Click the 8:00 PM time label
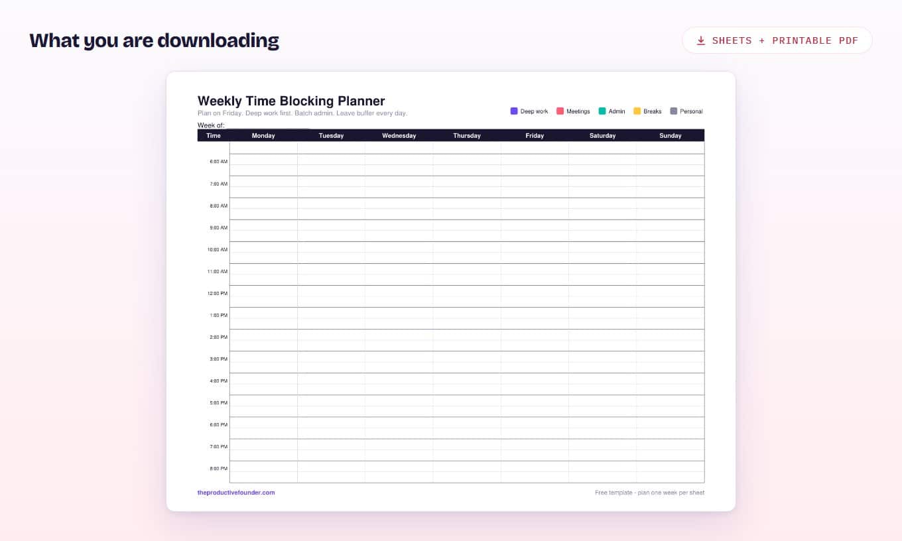 coord(219,468)
